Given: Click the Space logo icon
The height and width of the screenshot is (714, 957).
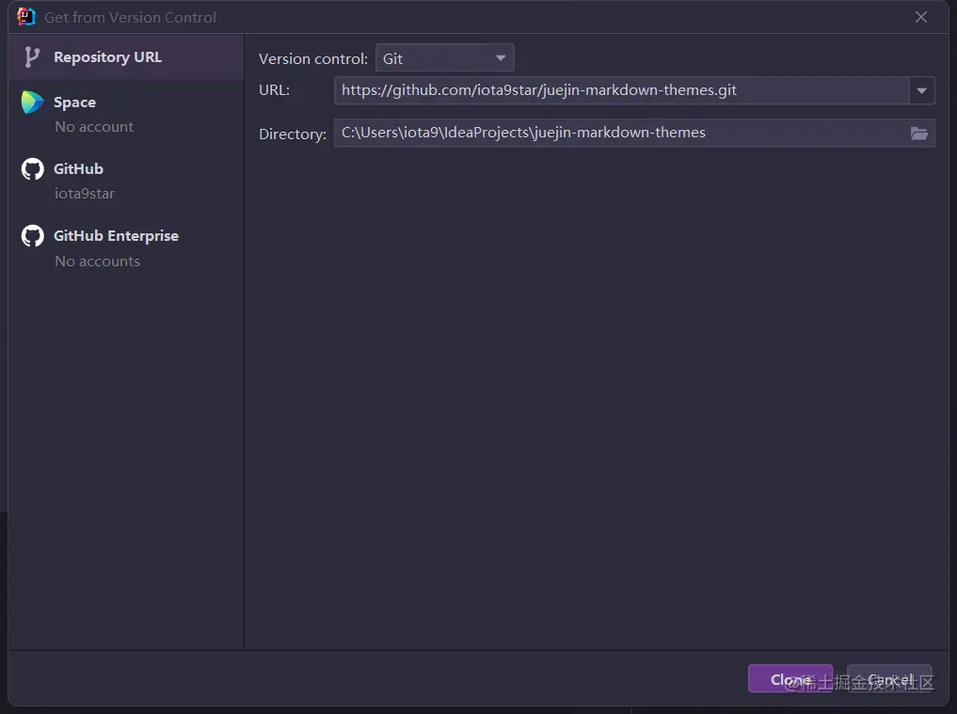Looking at the screenshot, I should click(32, 103).
